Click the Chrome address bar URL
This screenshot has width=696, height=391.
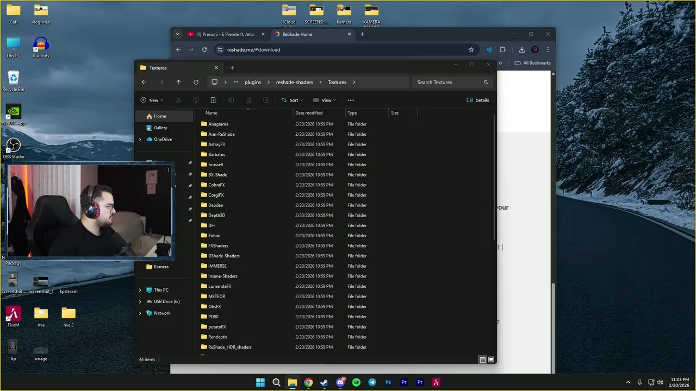[x=254, y=49]
